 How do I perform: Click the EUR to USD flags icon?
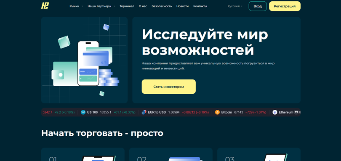[x=144, y=112]
